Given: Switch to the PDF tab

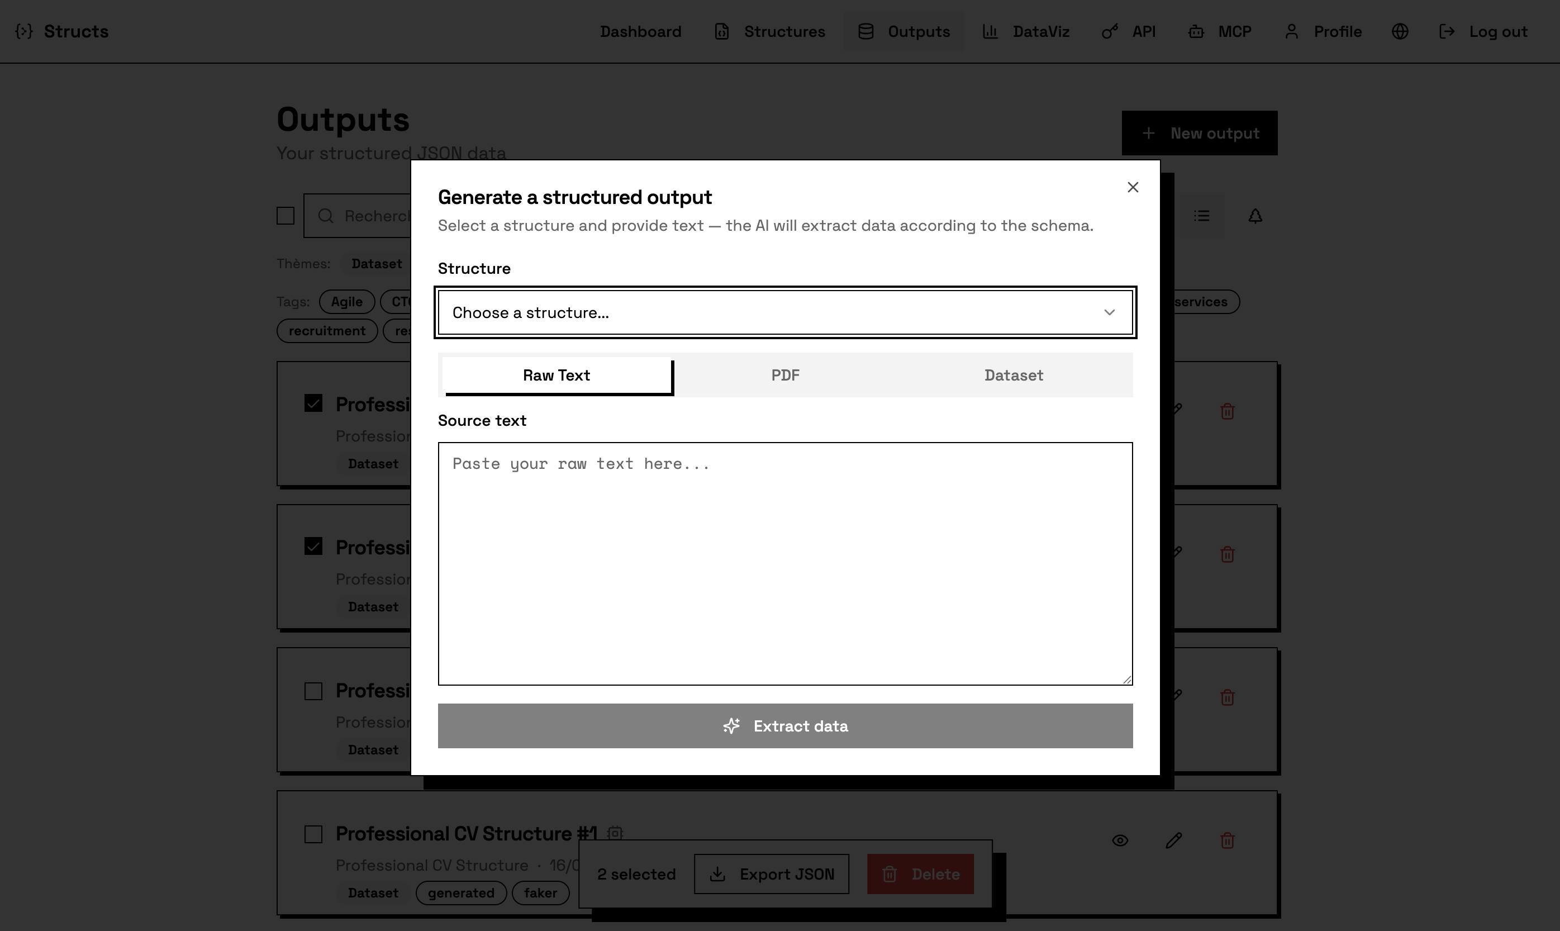Looking at the screenshot, I should pos(784,374).
